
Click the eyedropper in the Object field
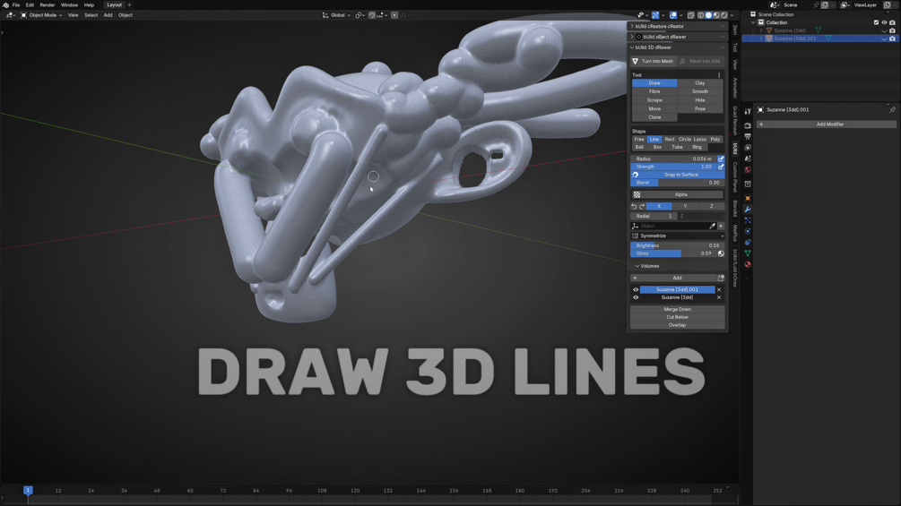[713, 226]
